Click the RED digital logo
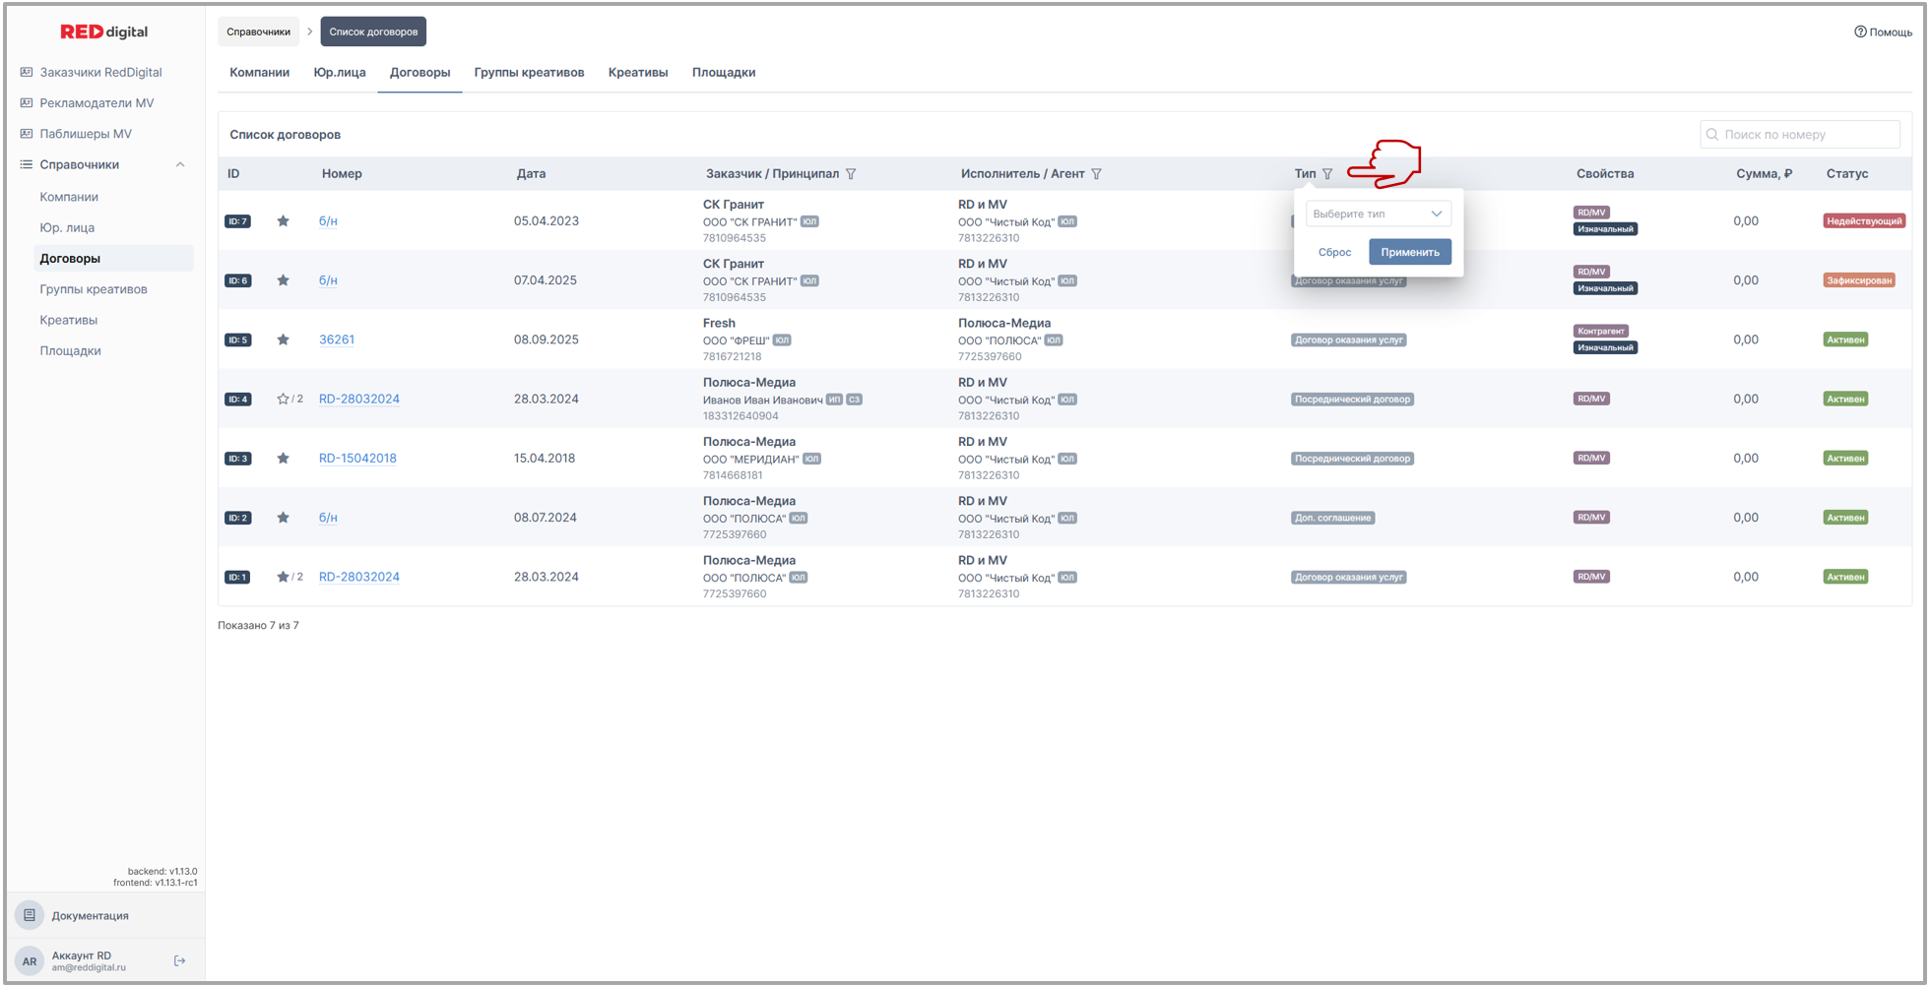This screenshot has height=987, width=1931. (x=103, y=31)
